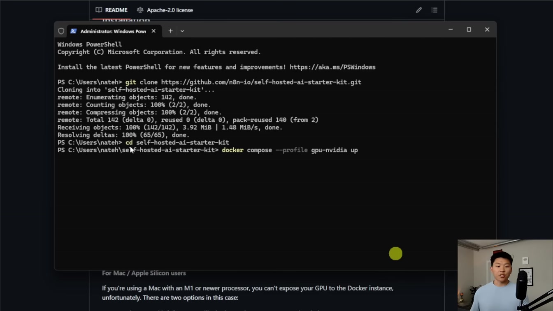Image resolution: width=553 pixels, height=311 pixels.
Task: Click the 'remote: Total 142 (delta 0), reused 0' line
Action: 188,120
